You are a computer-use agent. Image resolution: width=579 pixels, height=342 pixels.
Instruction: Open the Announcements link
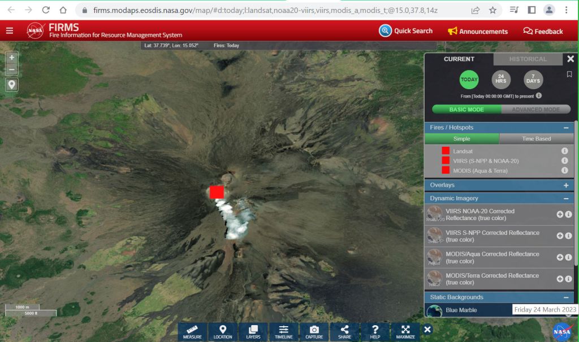[478, 32]
